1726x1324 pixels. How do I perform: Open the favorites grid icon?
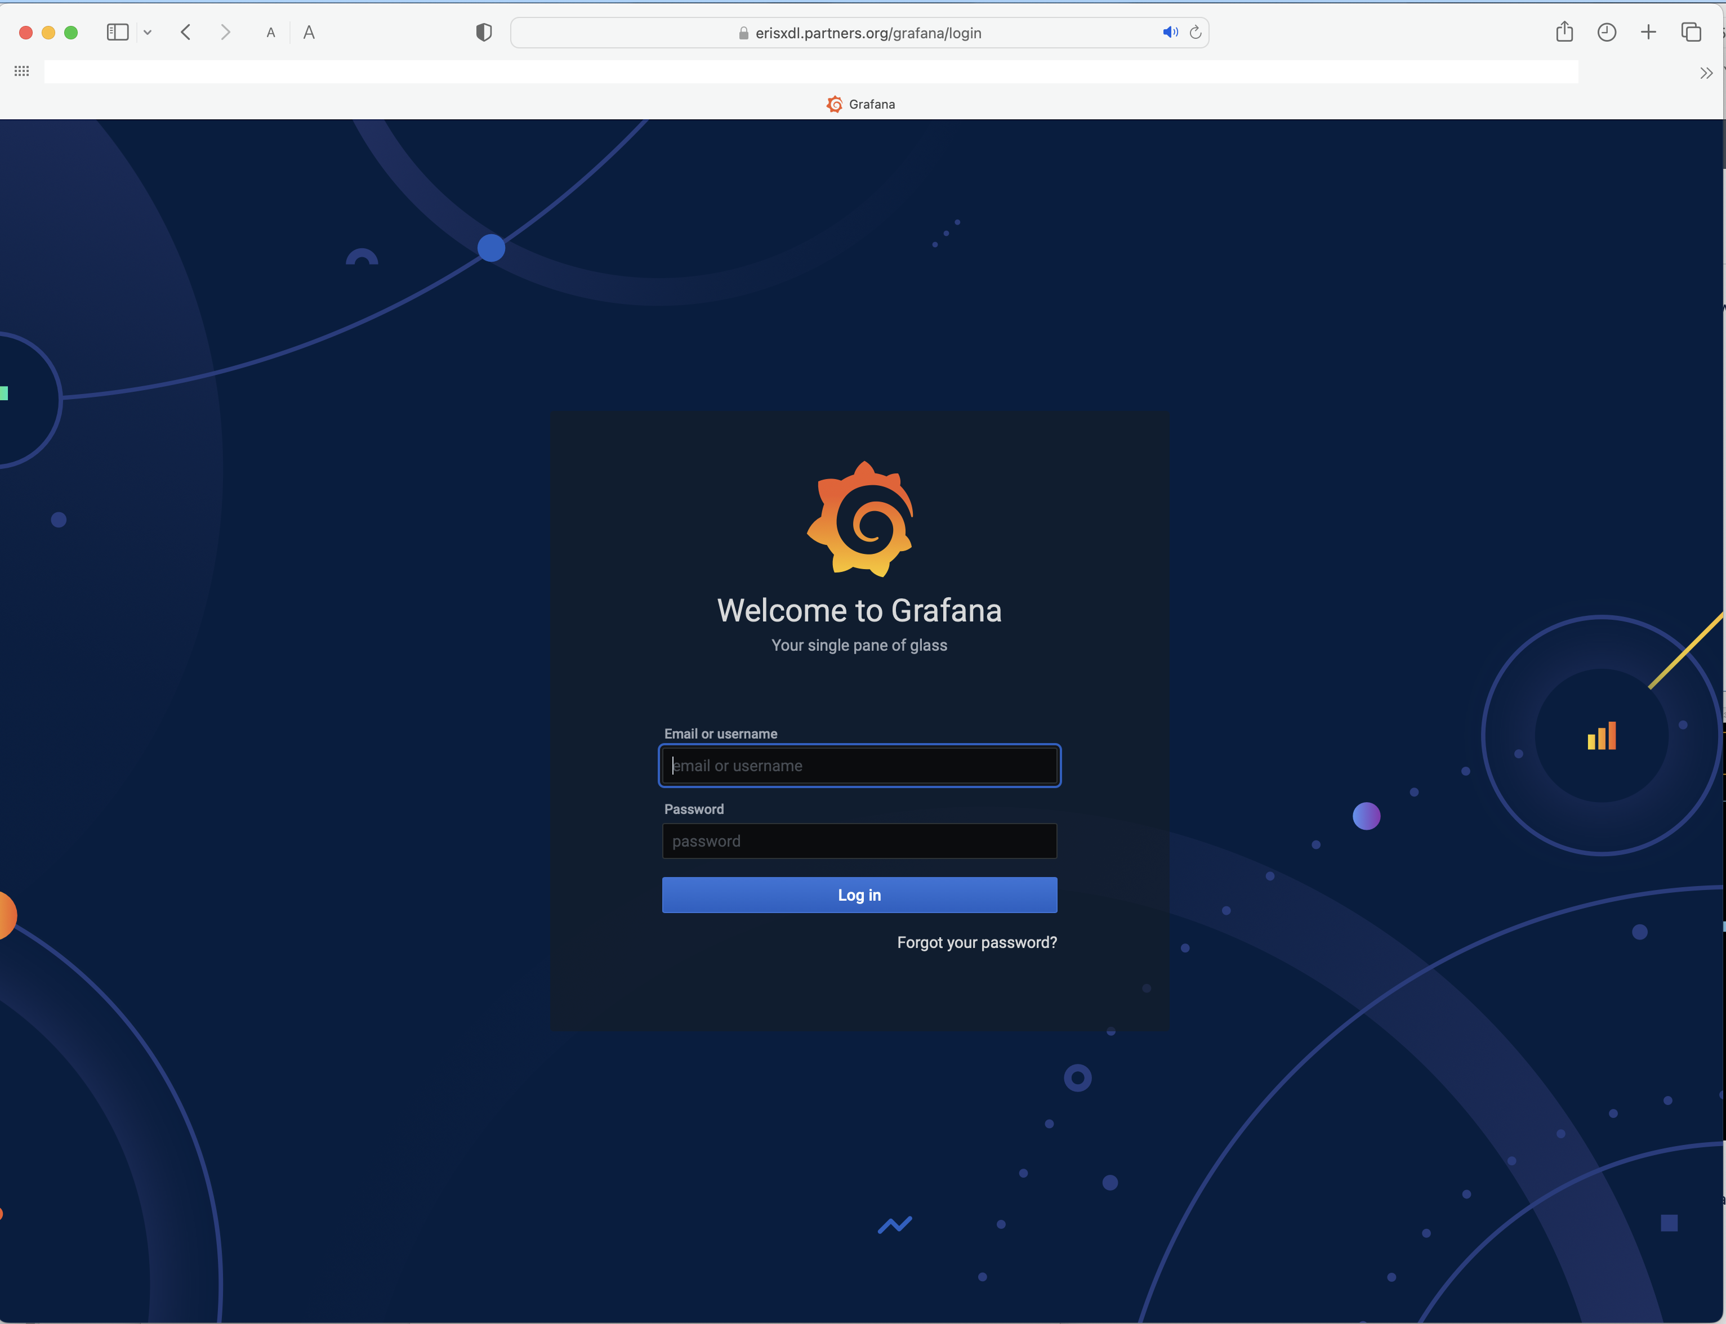point(22,71)
